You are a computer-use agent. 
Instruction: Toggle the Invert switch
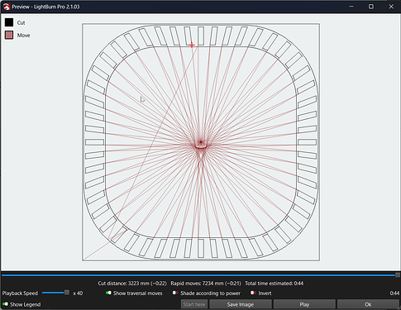(x=253, y=293)
